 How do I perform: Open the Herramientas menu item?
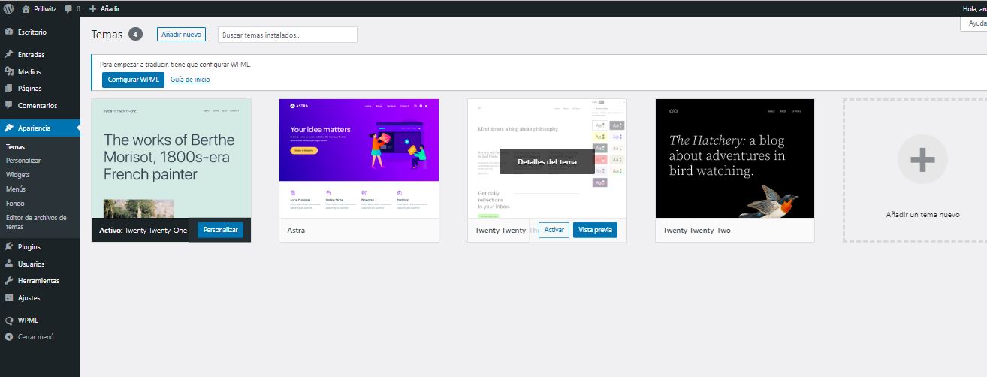click(x=40, y=281)
